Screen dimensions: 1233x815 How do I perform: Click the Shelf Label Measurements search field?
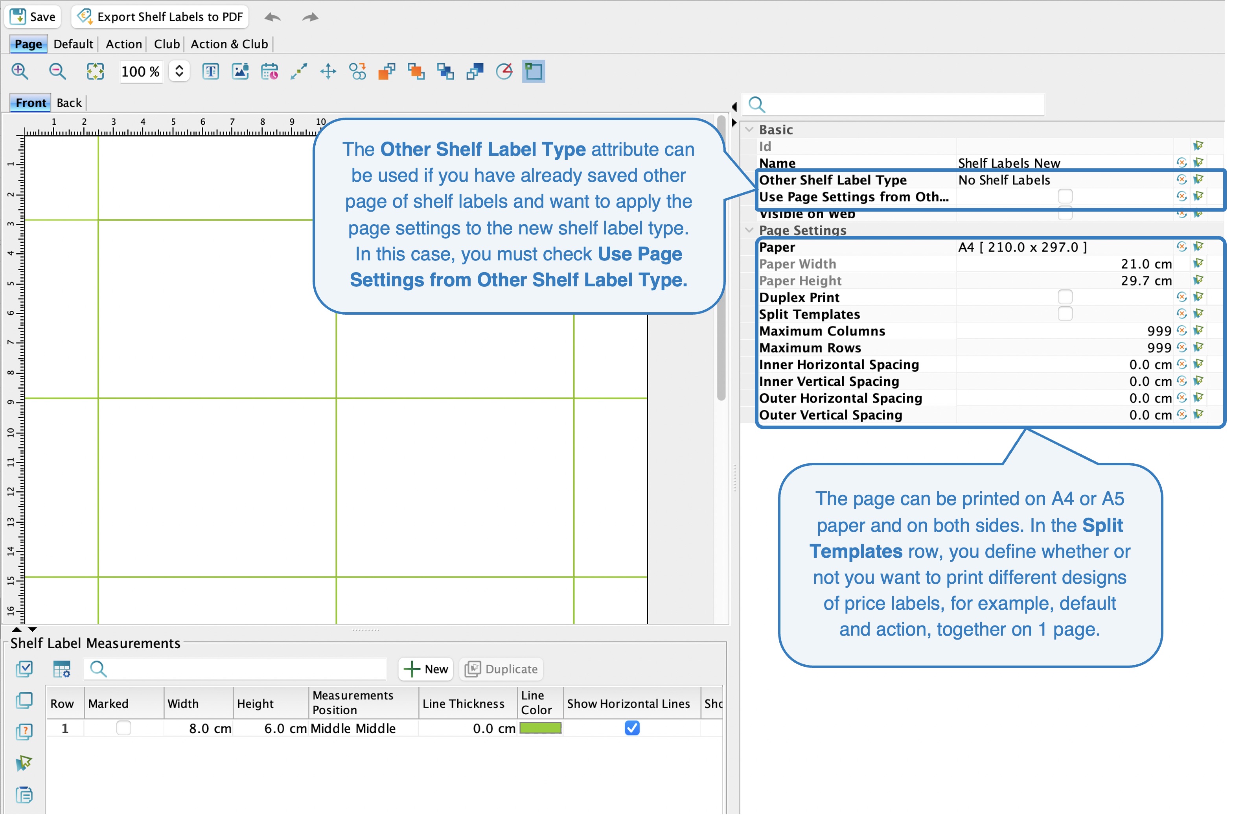pos(236,669)
